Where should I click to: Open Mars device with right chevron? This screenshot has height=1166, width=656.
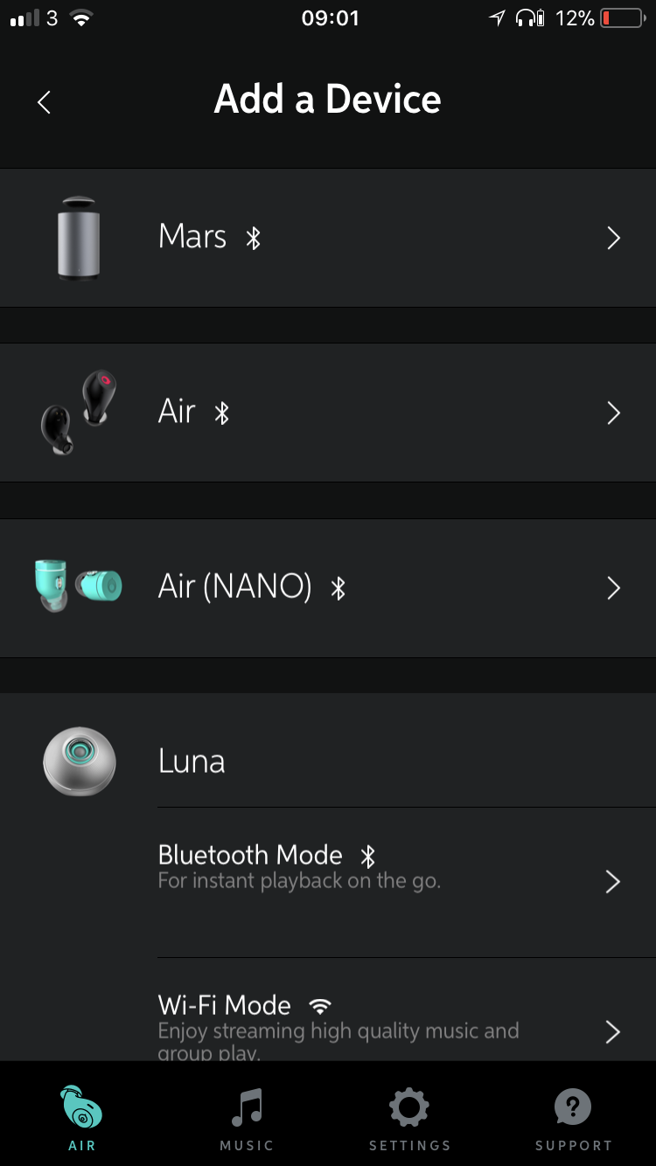click(613, 238)
